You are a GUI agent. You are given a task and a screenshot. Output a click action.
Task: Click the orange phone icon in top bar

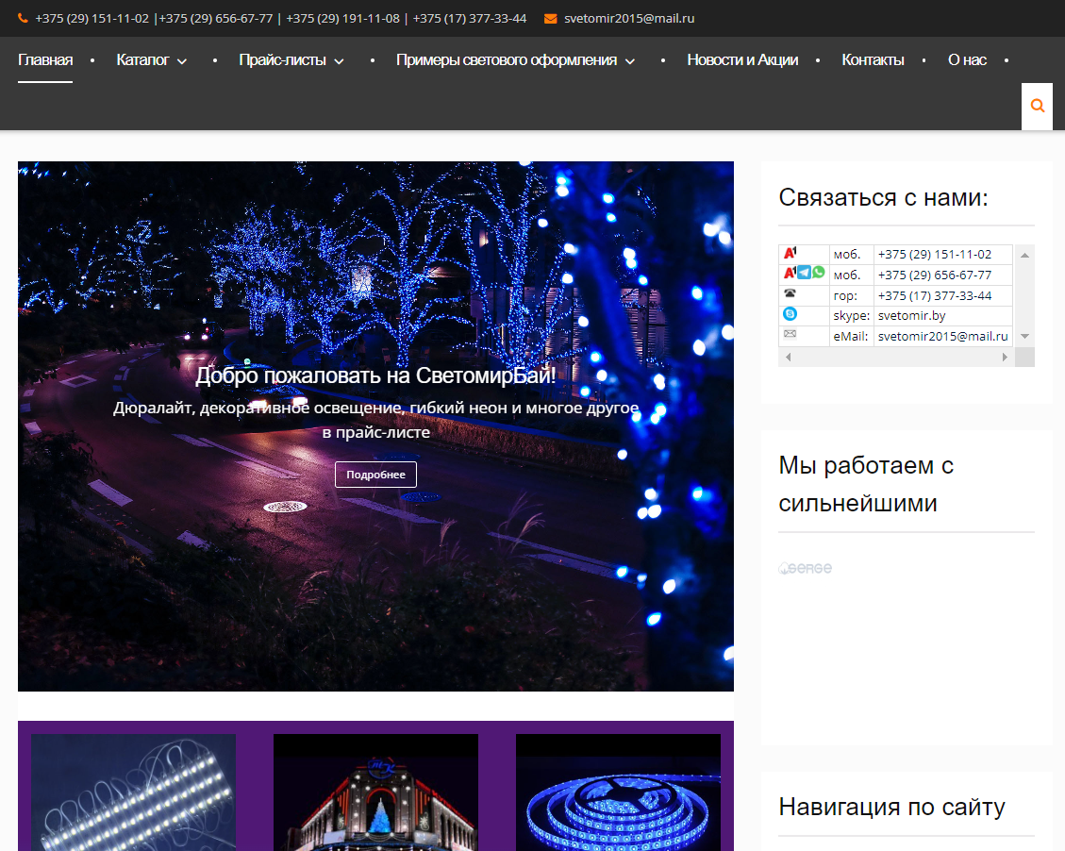[23, 18]
